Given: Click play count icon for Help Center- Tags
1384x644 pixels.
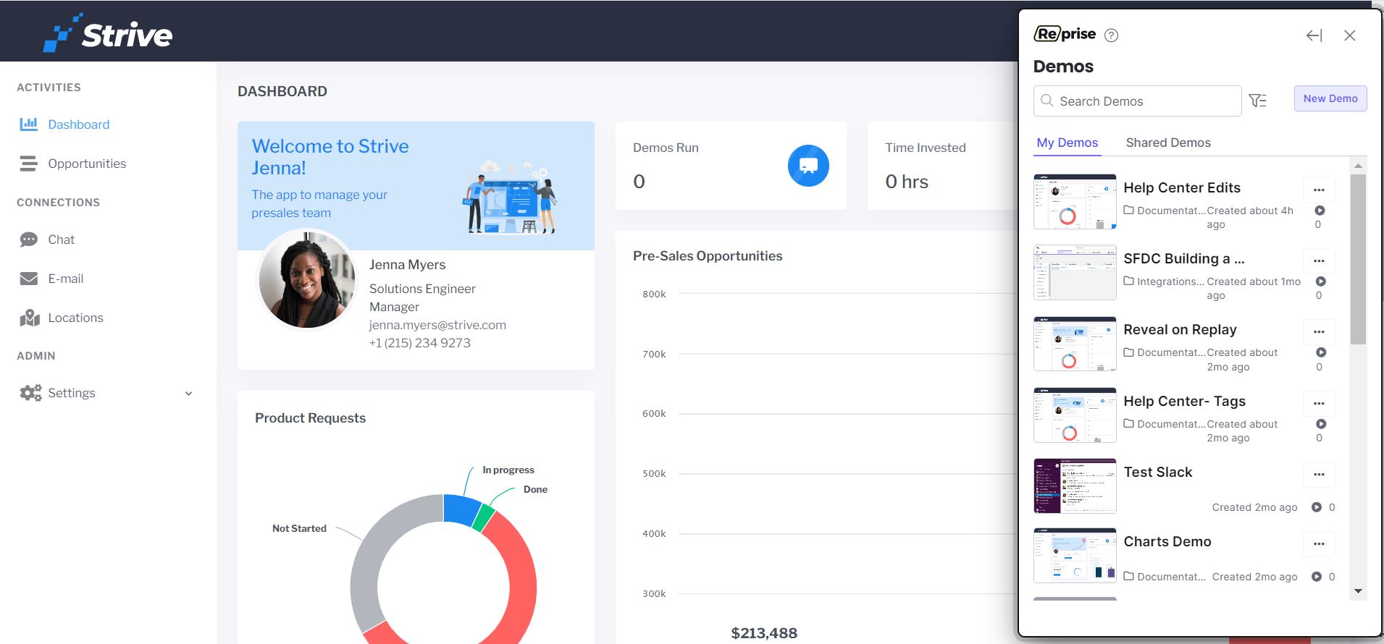Looking at the screenshot, I should [x=1321, y=424].
